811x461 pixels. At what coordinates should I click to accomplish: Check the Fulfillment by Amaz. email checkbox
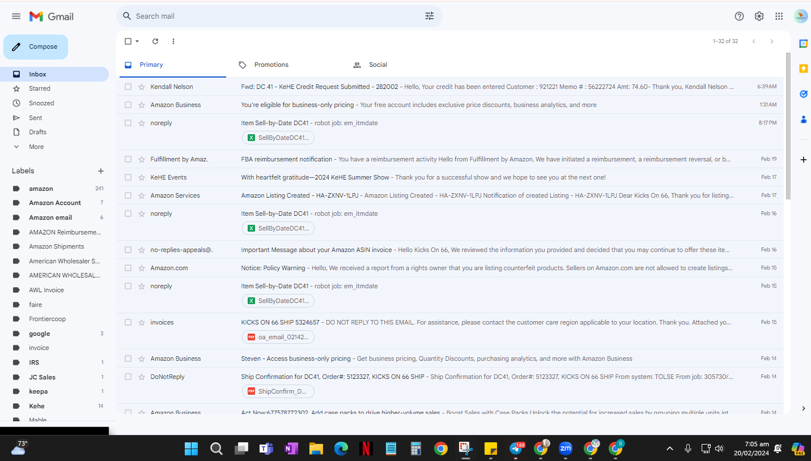coord(128,159)
